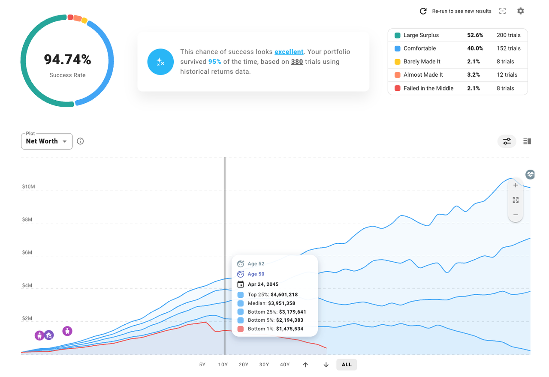The image size is (549, 377).
Task: Click the zoom-out minus icon on chart
Action: click(x=515, y=215)
